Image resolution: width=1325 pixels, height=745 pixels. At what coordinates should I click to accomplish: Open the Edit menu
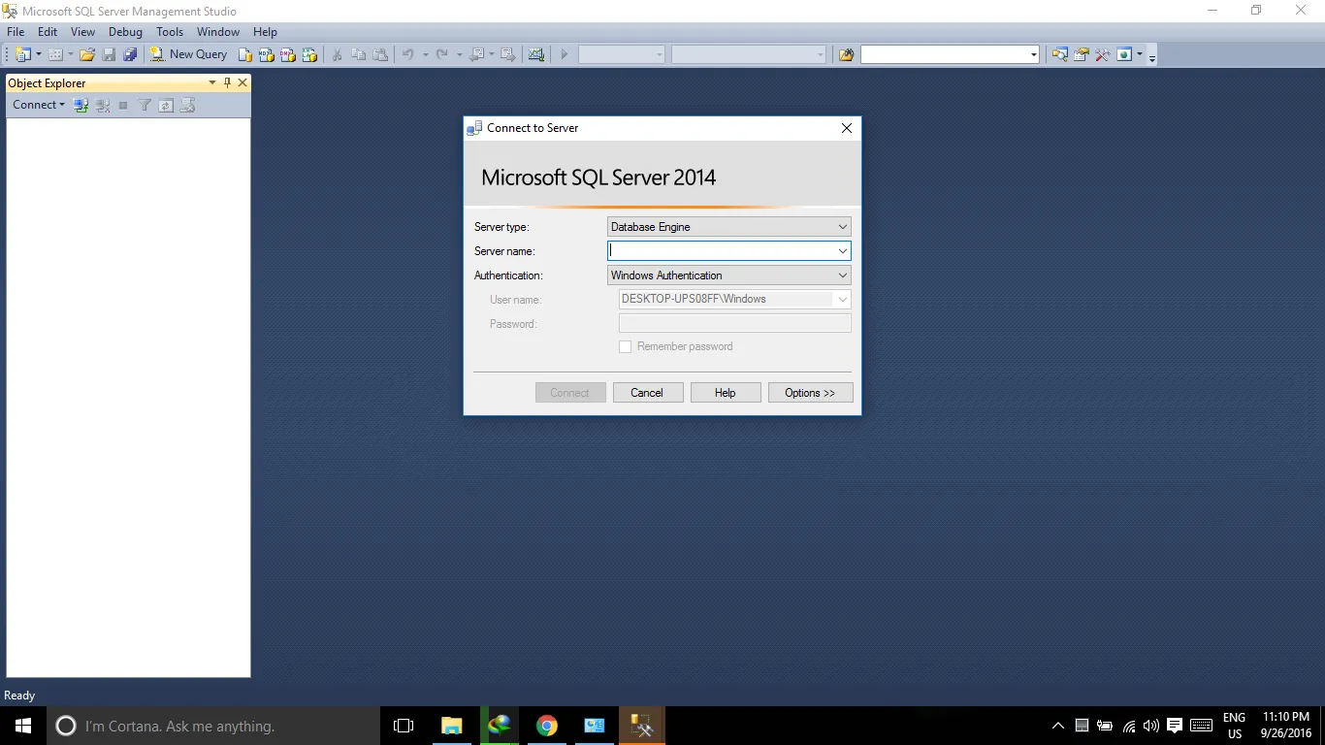pyautogui.click(x=48, y=32)
